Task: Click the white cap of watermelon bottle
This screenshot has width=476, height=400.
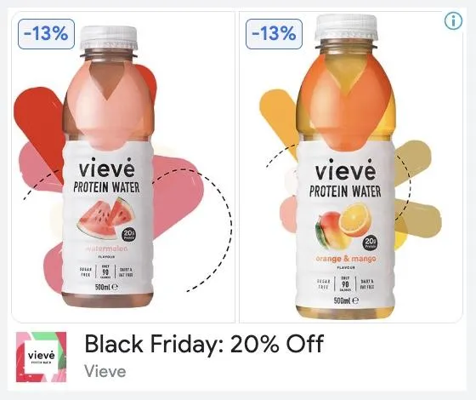Action: point(109,38)
